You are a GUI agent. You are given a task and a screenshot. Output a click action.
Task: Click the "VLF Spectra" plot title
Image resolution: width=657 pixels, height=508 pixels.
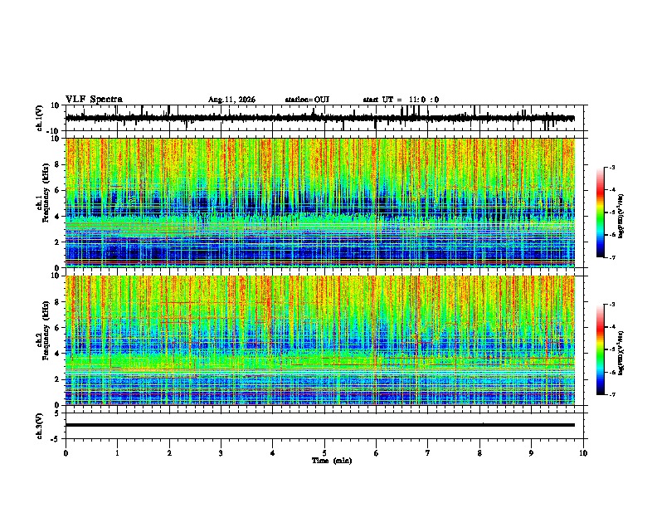(x=94, y=100)
